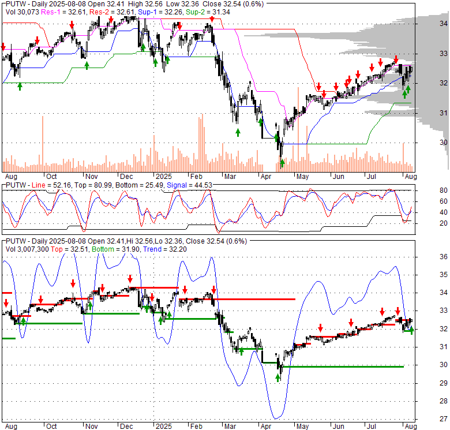The height and width of the screenshot is (430, 450).
Task: Click the 2025 label on the bottom chart's time axis
Action: coord(164,427)
